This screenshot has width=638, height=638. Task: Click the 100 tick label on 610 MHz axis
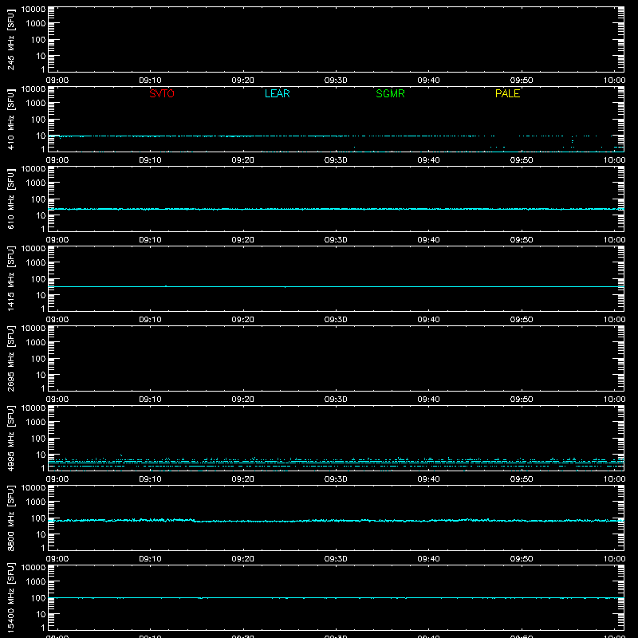[38, 199]
